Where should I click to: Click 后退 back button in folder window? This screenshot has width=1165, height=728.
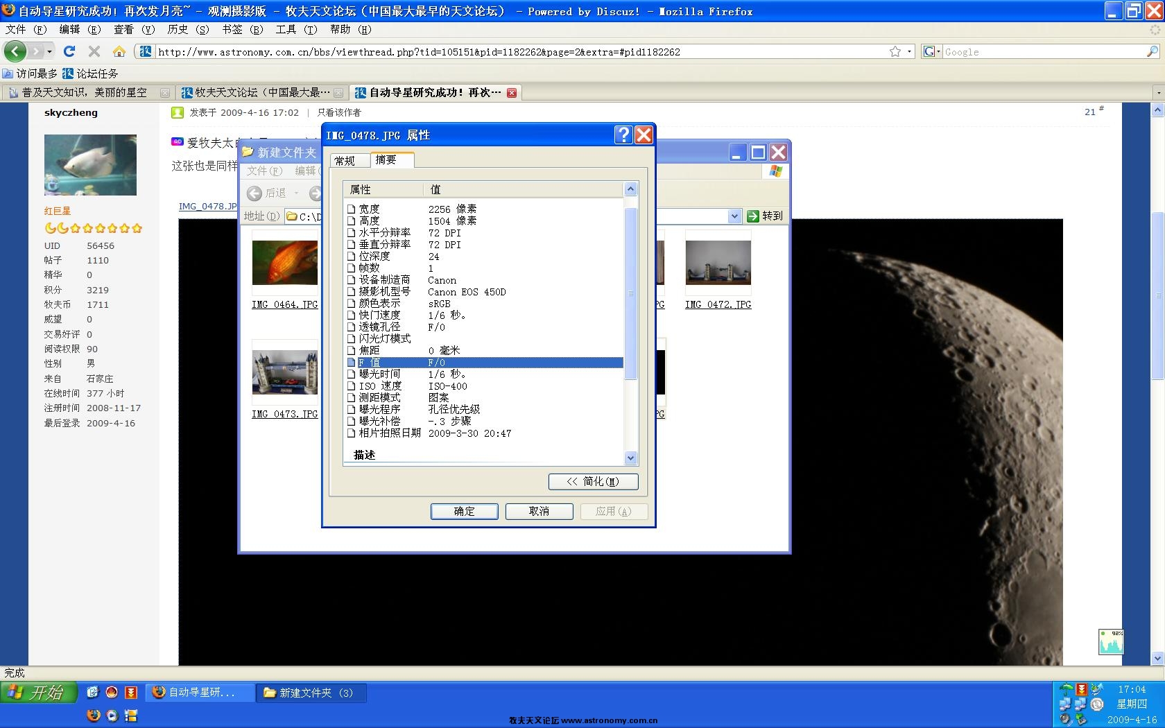pyautogui.click(x=268, y=193)
